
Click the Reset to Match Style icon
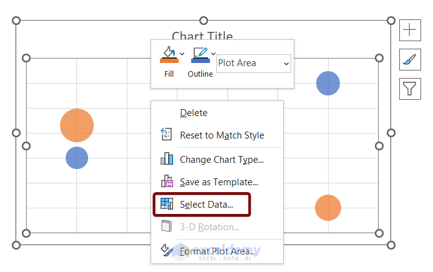166,135
